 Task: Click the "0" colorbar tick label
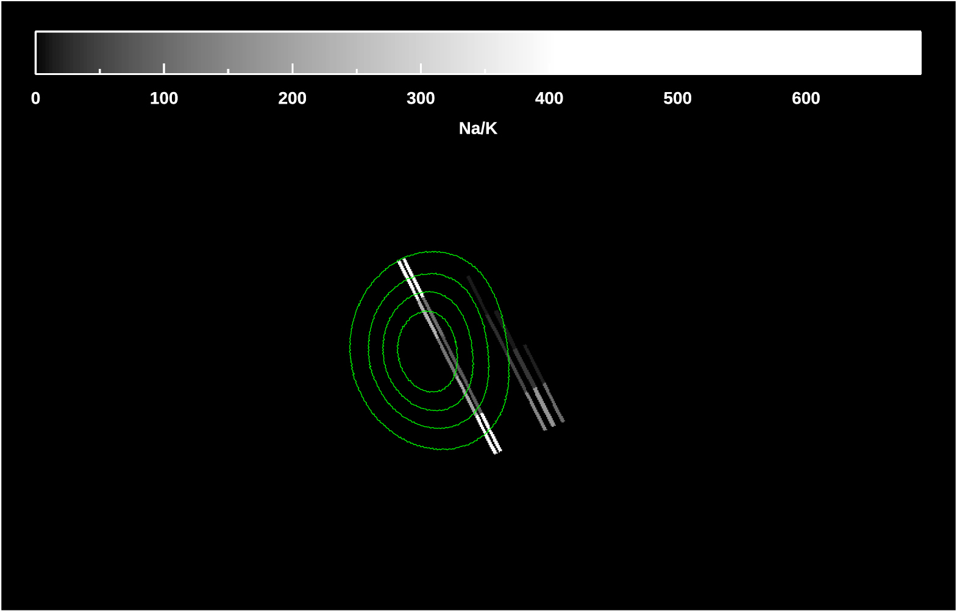(36, 99)
